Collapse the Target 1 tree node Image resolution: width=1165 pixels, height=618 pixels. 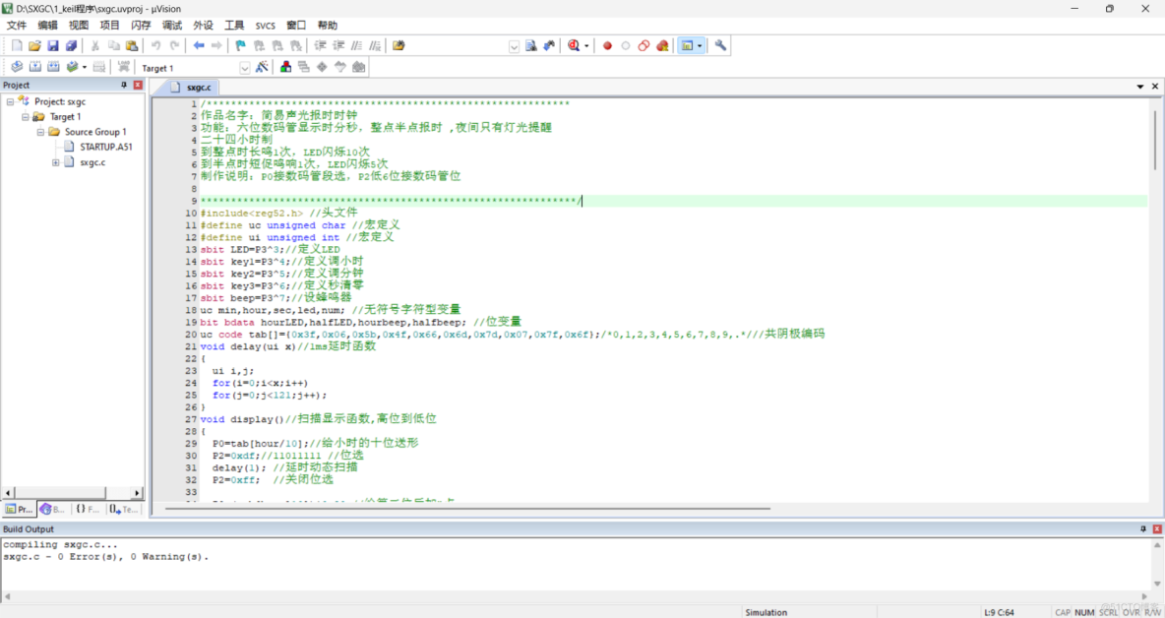point(26,117)
